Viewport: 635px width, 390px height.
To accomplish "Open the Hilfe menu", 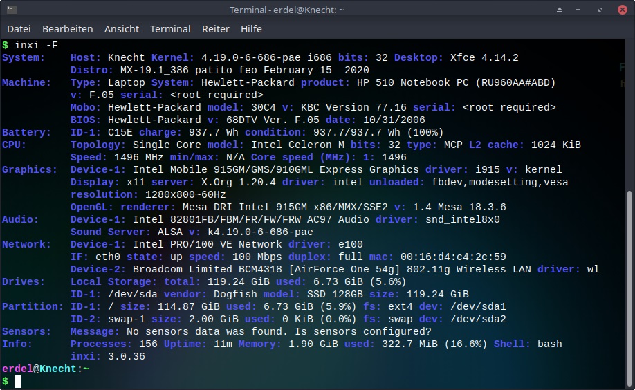I will (x=251, y=29).
